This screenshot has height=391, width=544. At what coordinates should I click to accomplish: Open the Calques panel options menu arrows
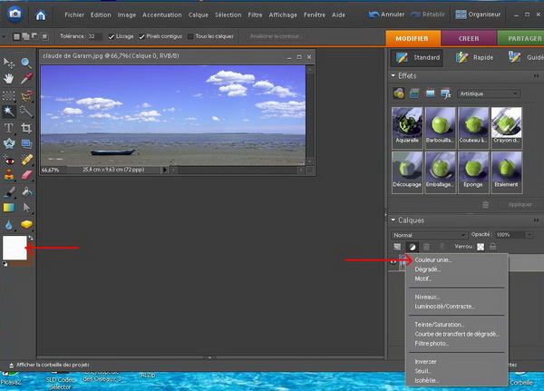537,220
